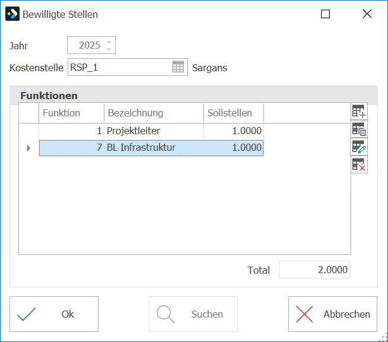Click the application logo in title bar

[12, 14]
